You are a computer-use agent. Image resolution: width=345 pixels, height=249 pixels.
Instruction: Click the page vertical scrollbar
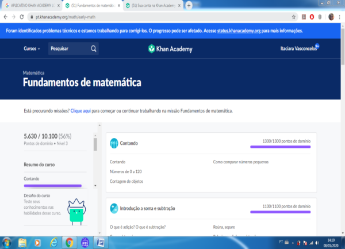pyautogui.click(x=343, y=46)
